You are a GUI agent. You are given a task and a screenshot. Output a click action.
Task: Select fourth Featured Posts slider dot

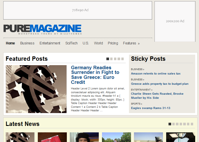coord(119,59)
